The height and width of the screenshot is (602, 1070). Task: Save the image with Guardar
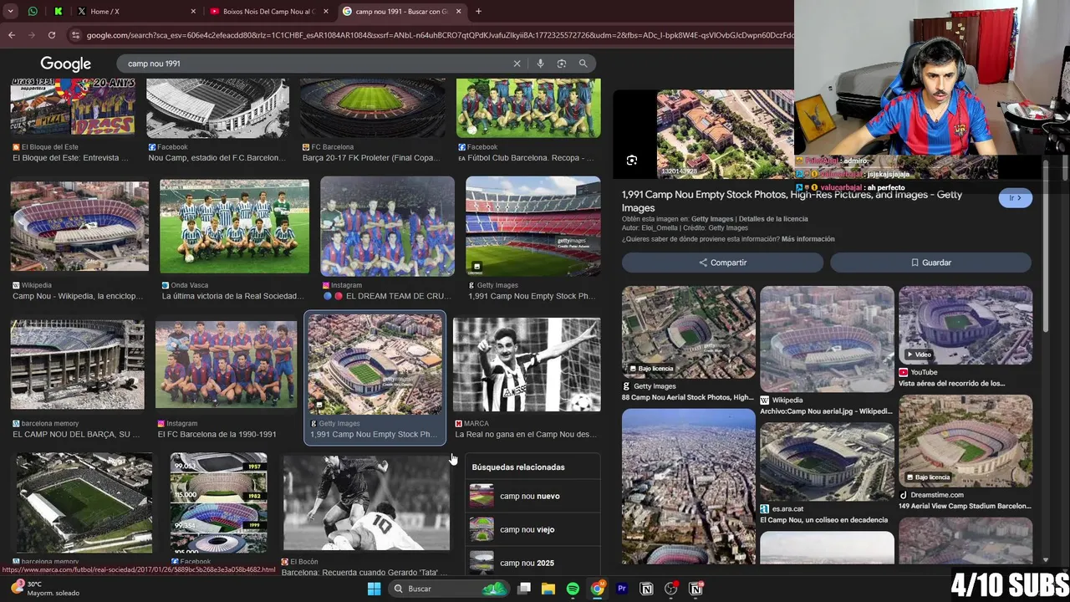(930, 263)
